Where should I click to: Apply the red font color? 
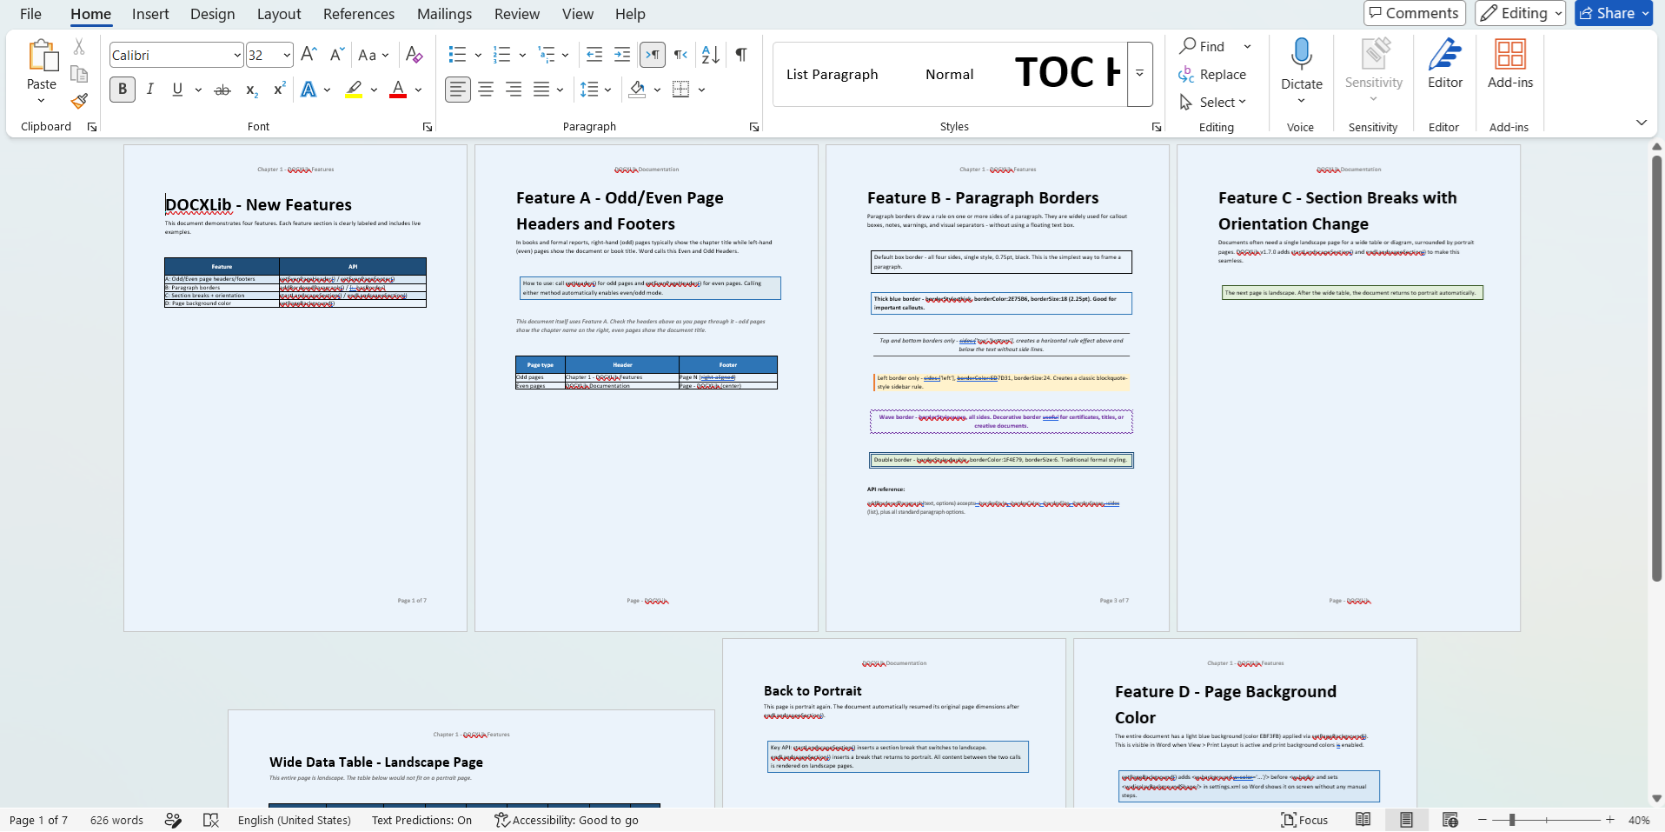(x=398, y=90)
